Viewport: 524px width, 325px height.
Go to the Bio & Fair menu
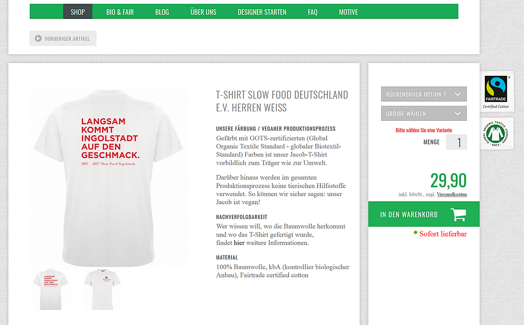point(120,12)
